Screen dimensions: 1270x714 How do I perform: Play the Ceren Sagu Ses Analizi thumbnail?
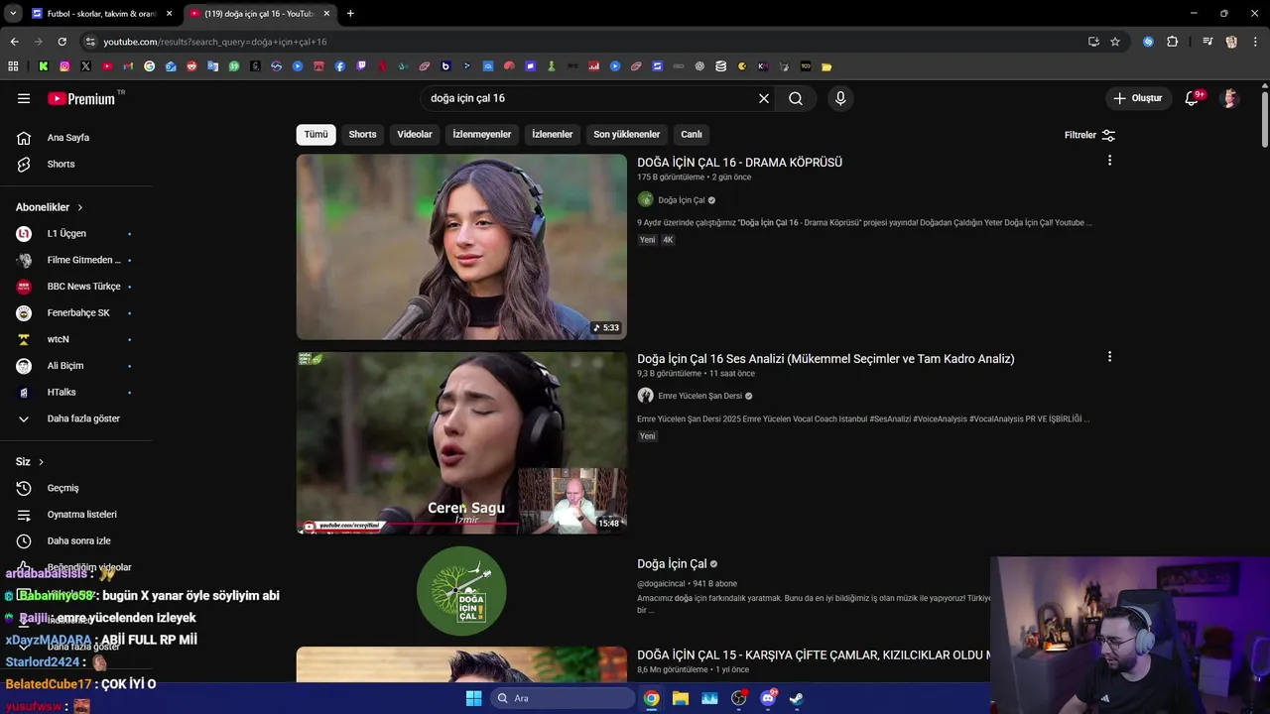click(x=461, y=443)
